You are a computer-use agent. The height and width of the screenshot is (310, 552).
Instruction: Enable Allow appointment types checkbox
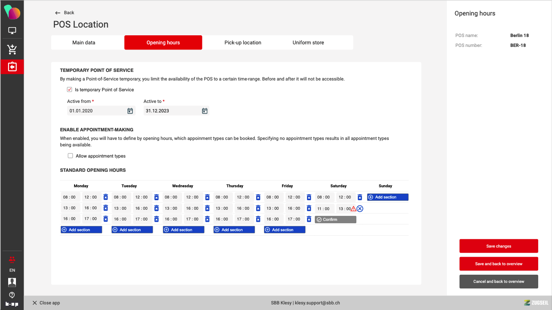point(71,156)
